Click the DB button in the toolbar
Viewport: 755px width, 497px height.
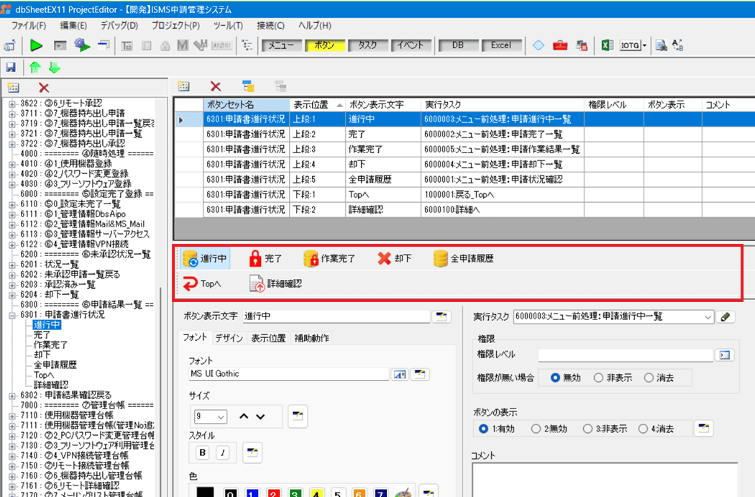point(457,45)
